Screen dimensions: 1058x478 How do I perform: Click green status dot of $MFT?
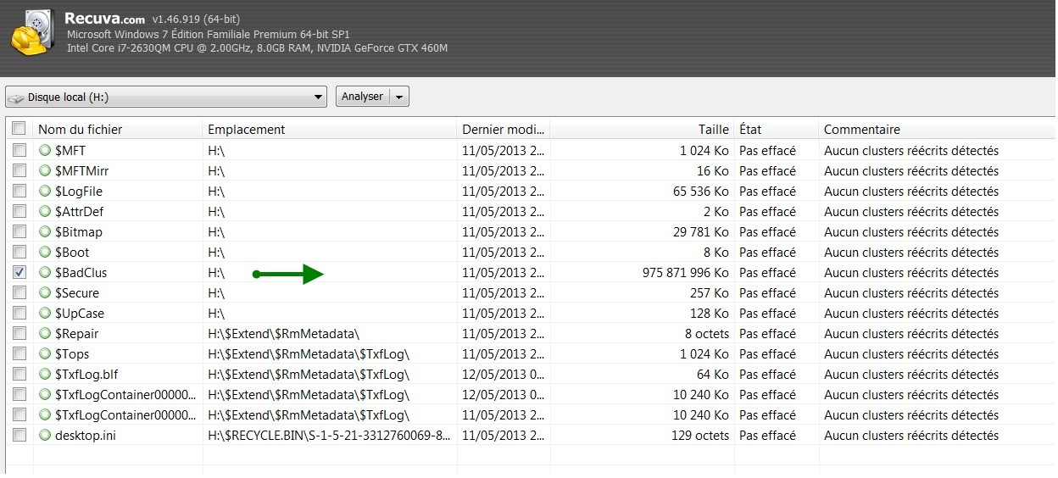(x=46, y=151)
